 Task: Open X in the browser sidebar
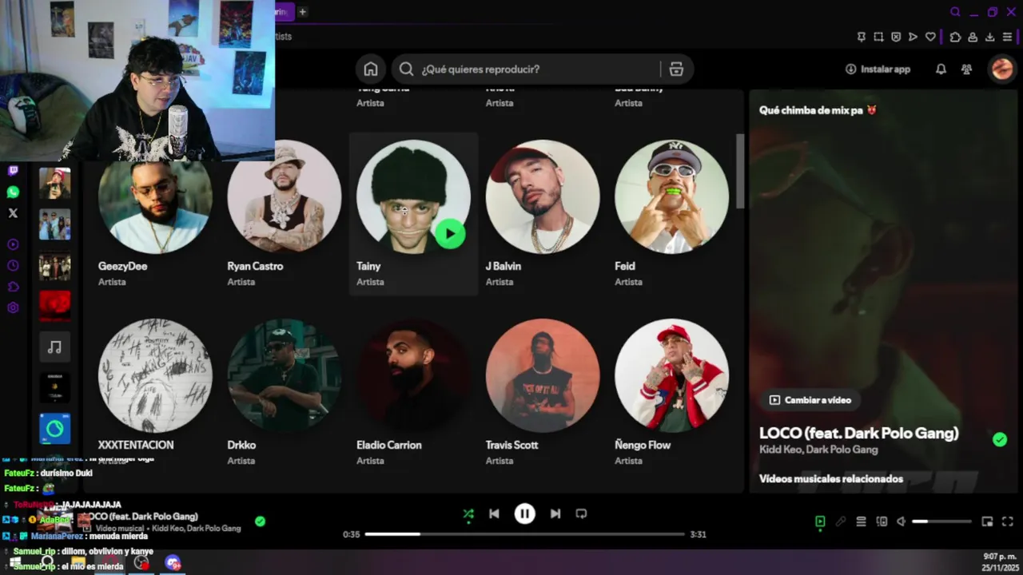pyautogui.click(x=13, y=213)
